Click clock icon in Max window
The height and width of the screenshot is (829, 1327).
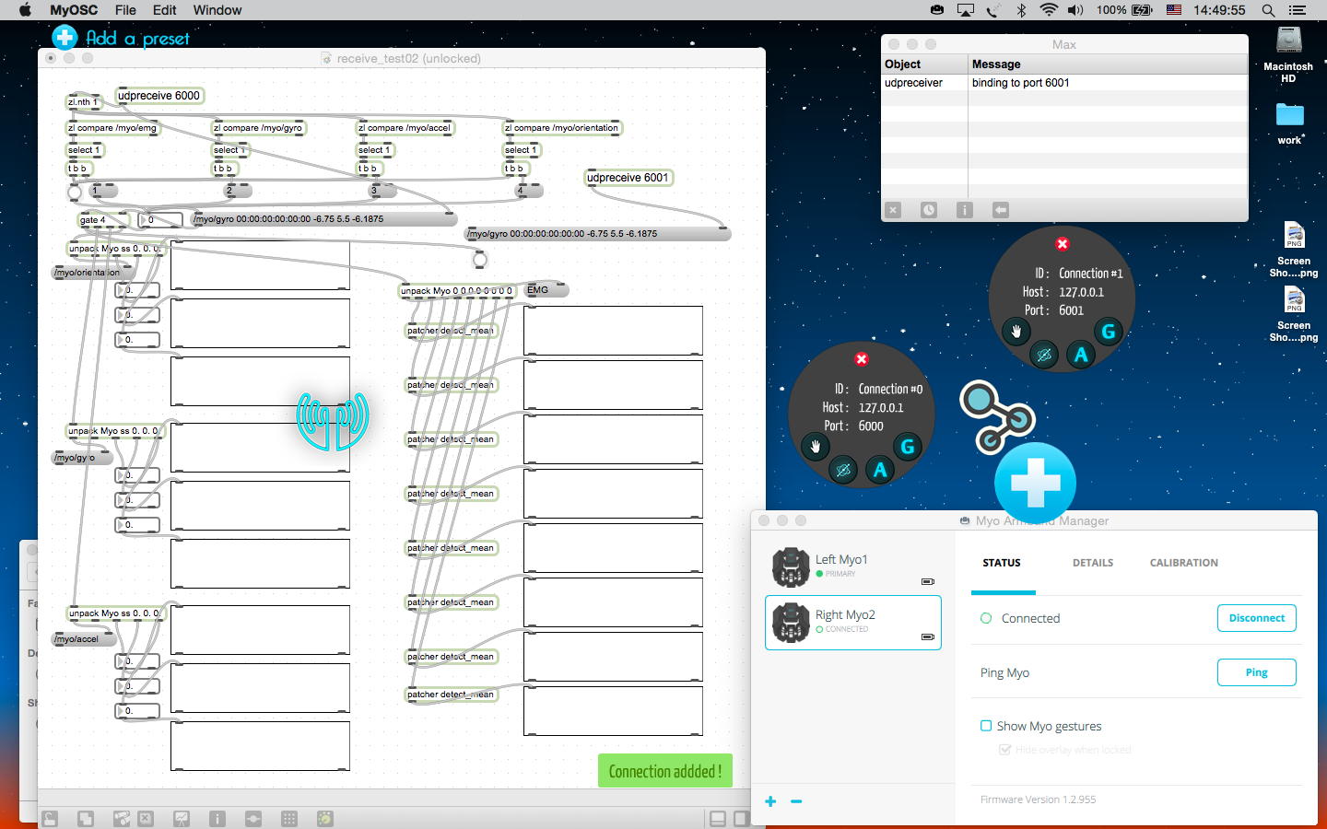(929, 210)
